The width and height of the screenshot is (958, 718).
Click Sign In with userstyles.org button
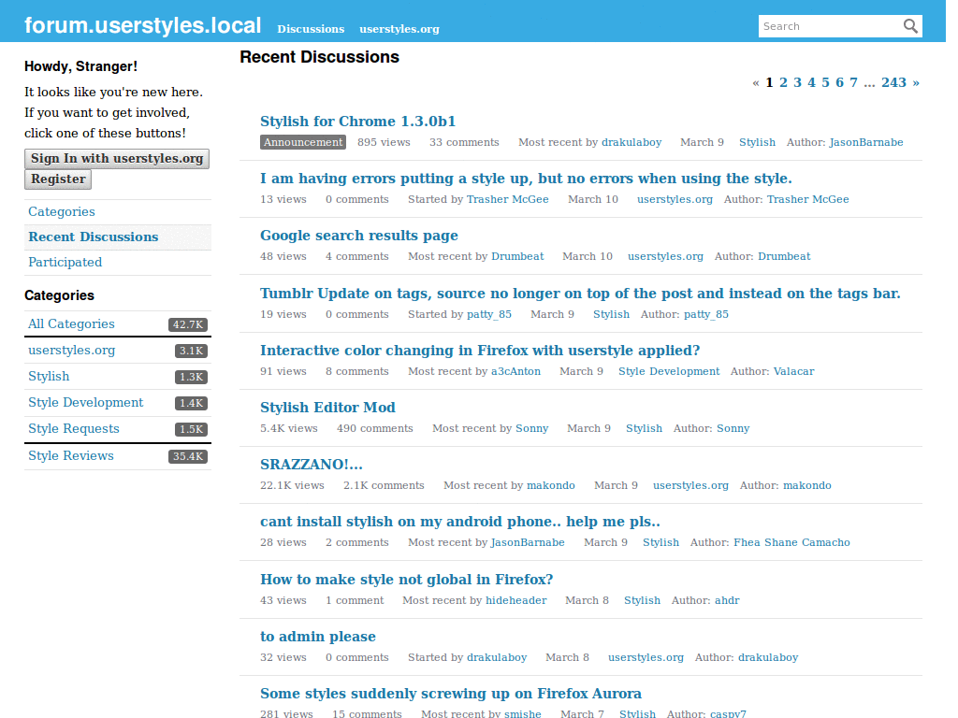coord(117,159)
